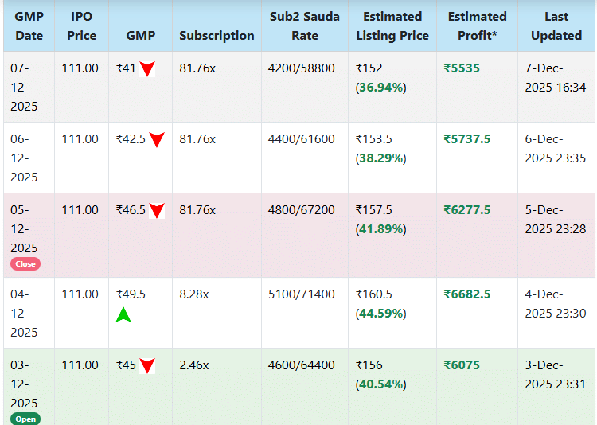597x425 pixels.
Task: Click the ₹5535 estimated profit value
Action: pyautogui.click(x=462, y=68)
